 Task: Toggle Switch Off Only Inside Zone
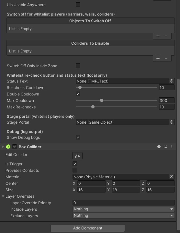click(x=78, y=66)
